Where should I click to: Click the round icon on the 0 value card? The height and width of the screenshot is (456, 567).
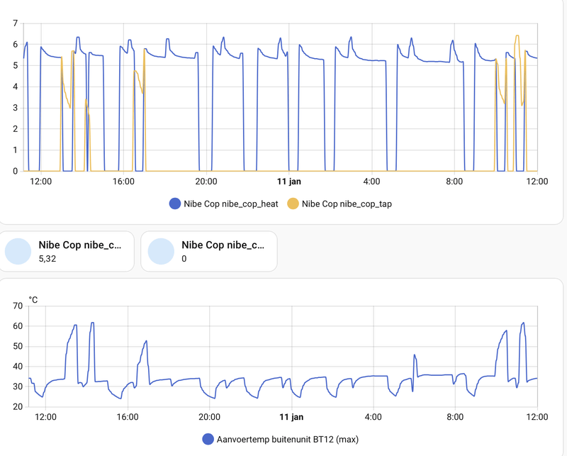click(162, 251)
